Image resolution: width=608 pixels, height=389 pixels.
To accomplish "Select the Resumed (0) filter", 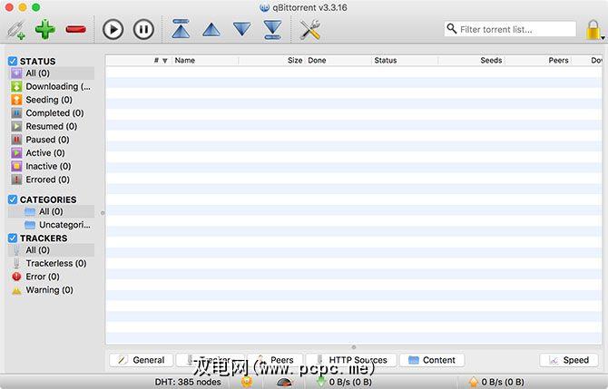I will pos(51,126).
